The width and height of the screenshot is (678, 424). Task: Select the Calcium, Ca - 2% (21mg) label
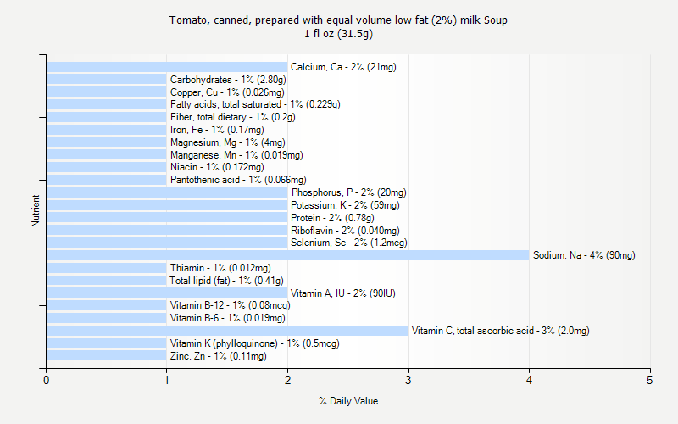(343, 67)
